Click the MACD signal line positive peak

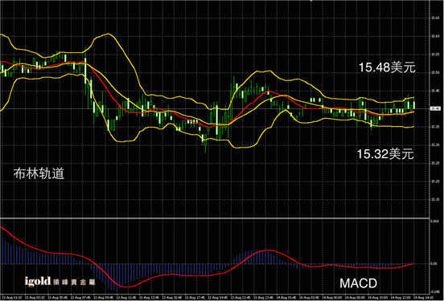268,250
